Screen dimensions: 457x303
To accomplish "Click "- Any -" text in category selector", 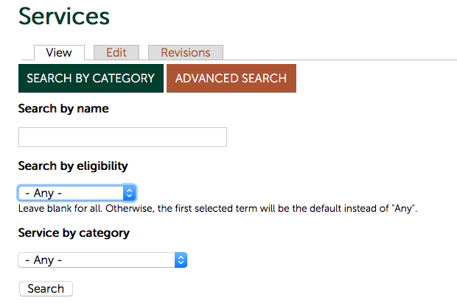I will click(43, 260).
